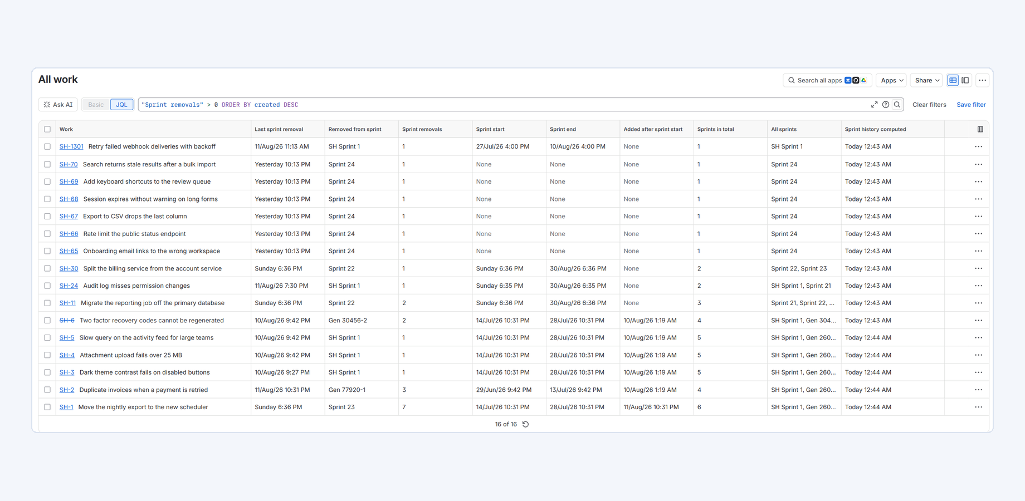Switch to split detail view layout
1025x501 pixels.
click(x=965, y=80)
